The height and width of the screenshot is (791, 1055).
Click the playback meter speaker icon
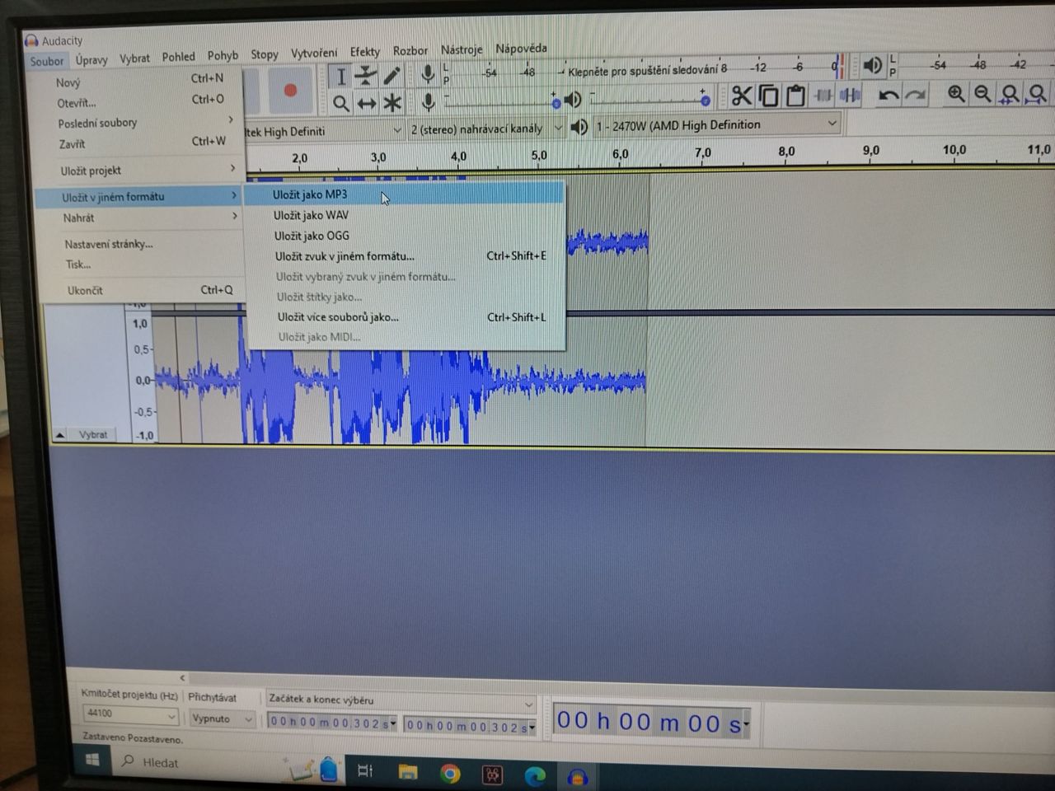pyautogui.click(x=871, y=65)
